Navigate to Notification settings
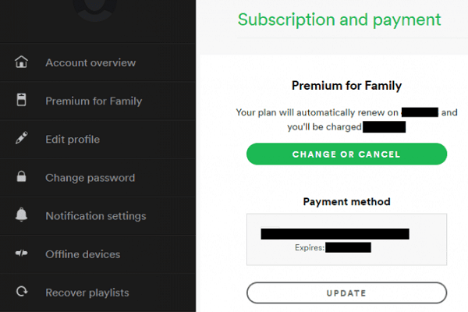468x312 pixels. click(x=95, y=215)
